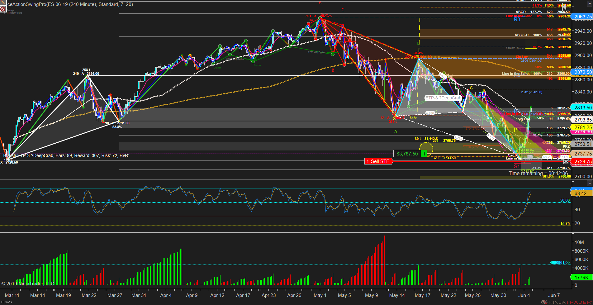Select the 2781.25 yellow price marker
Image resolution: width=593 pixels, height=305 pixels.
(x=582, y=127)
